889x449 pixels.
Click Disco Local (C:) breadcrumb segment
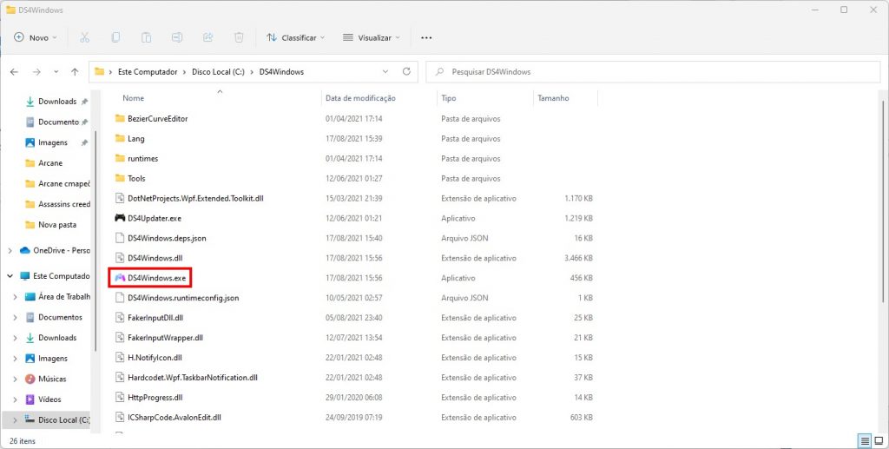point(218,72)
